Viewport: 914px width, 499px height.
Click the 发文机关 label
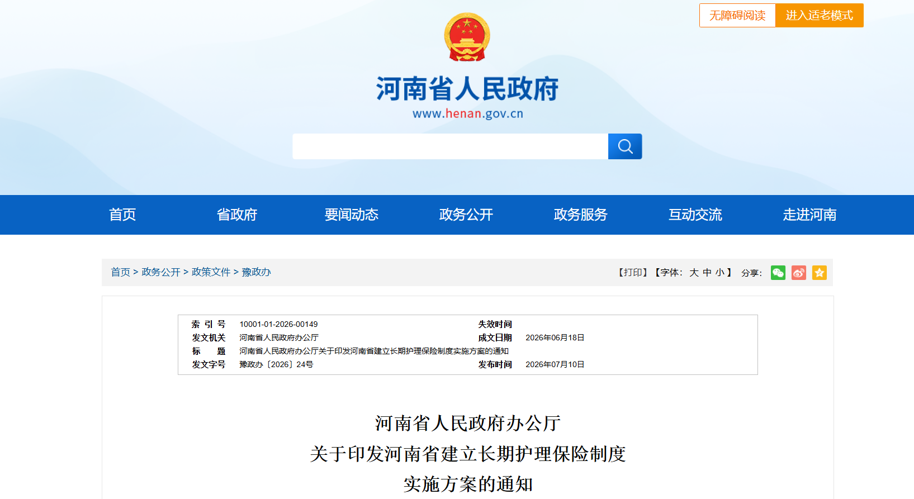point(209,338)
